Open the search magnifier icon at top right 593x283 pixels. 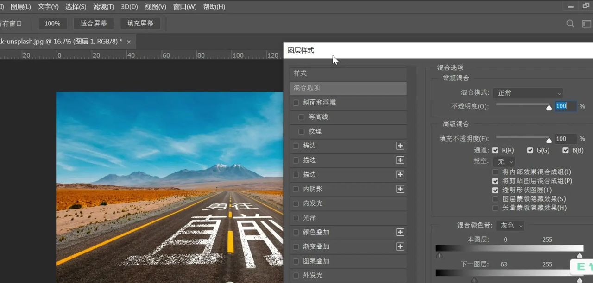pos(570,24)
